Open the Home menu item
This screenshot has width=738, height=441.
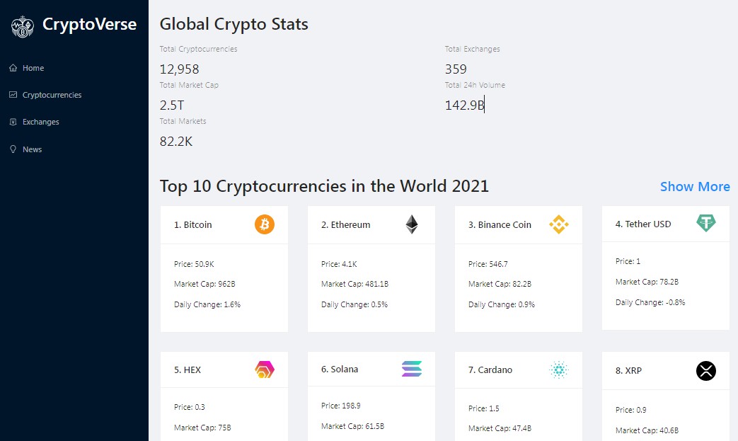coord(33,68)
